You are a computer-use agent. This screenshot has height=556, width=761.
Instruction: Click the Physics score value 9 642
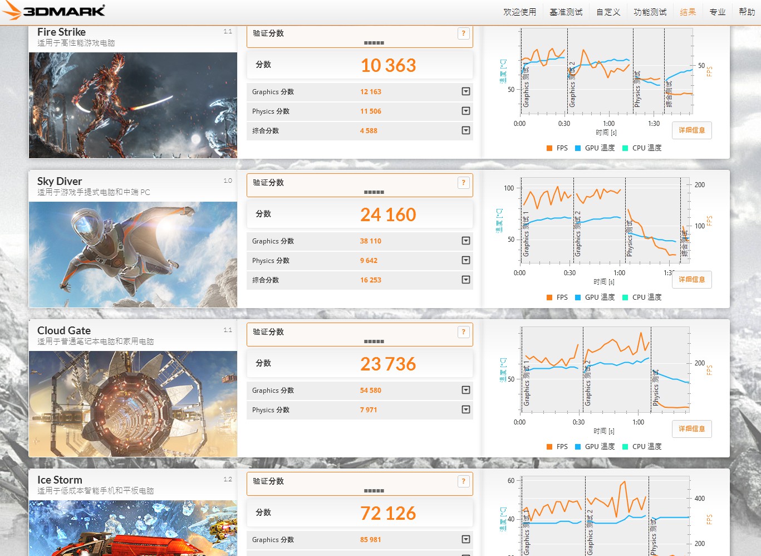pyautogui.click(x=369, y=261)
